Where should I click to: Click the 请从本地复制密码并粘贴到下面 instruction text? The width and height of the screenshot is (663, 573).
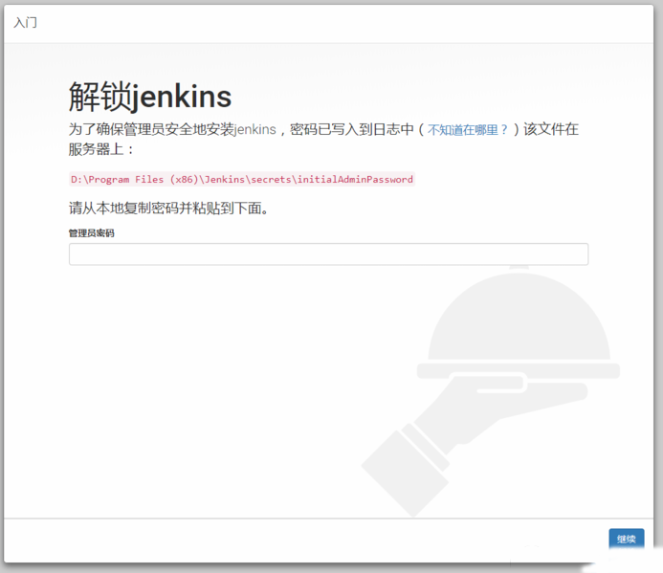click(168, 208)
